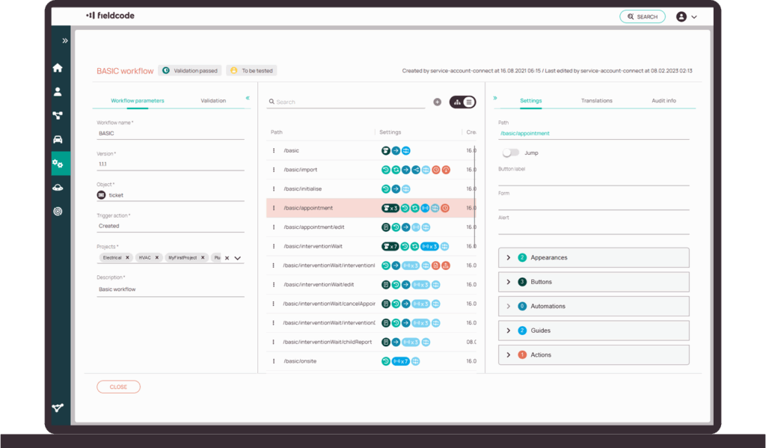Open the car icon in sidebar
The image size is (766, 448).
click(58, 140)
